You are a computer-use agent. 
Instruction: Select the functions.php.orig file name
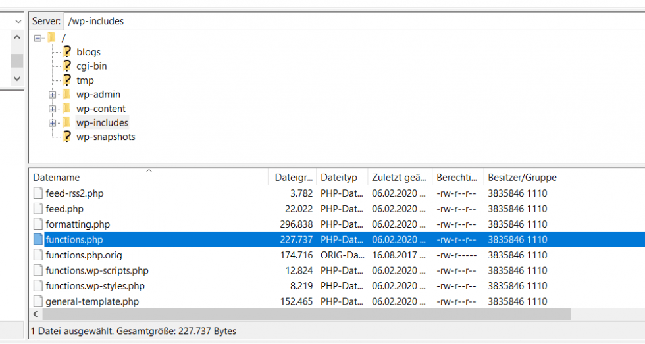(84, 255)
